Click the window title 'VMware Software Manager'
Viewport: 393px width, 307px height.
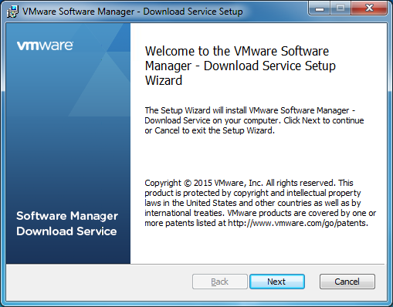click(79, 12)
